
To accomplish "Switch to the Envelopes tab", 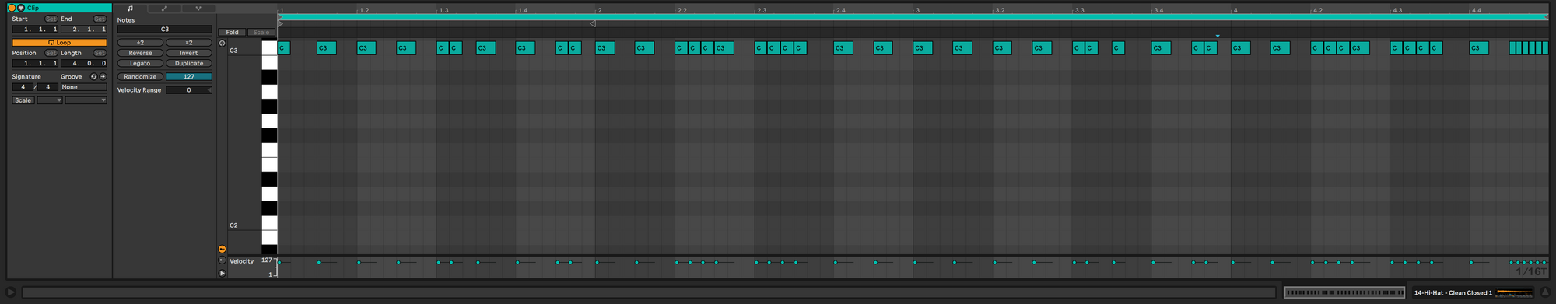I will pyautogui.click(x=164, y=9).
